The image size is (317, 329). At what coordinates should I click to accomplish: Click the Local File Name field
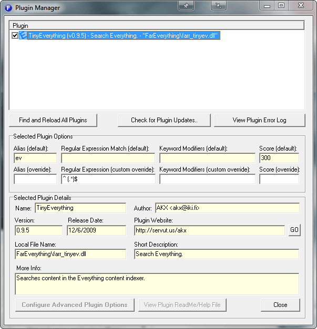pyautogui.click(x=70, y=254)
